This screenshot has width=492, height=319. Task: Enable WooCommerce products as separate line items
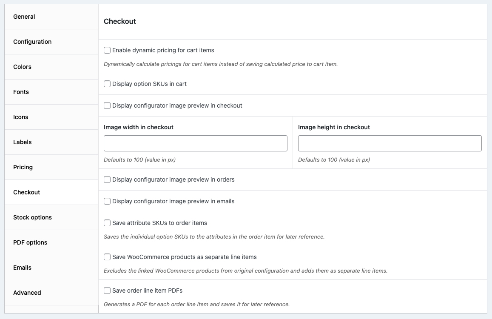(107, 257)
